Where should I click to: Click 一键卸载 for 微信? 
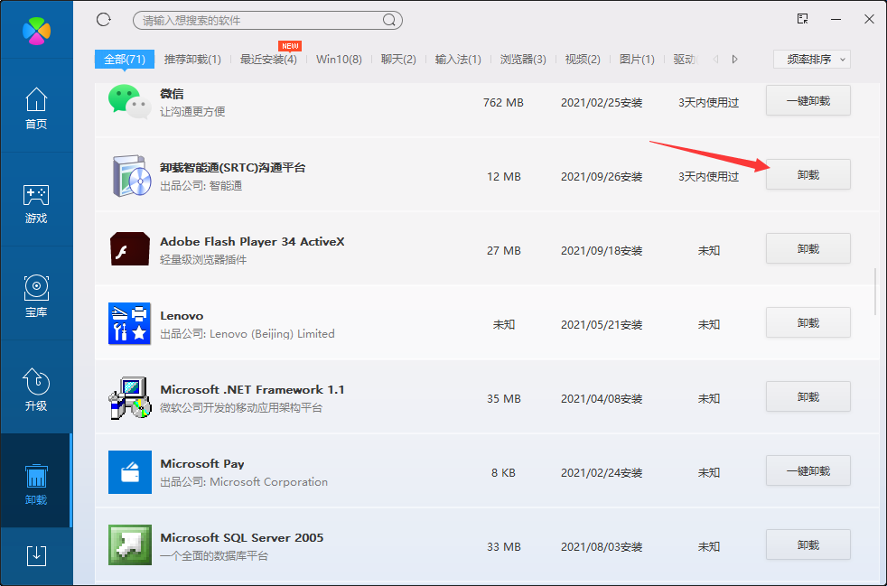[x=808, y=101]
